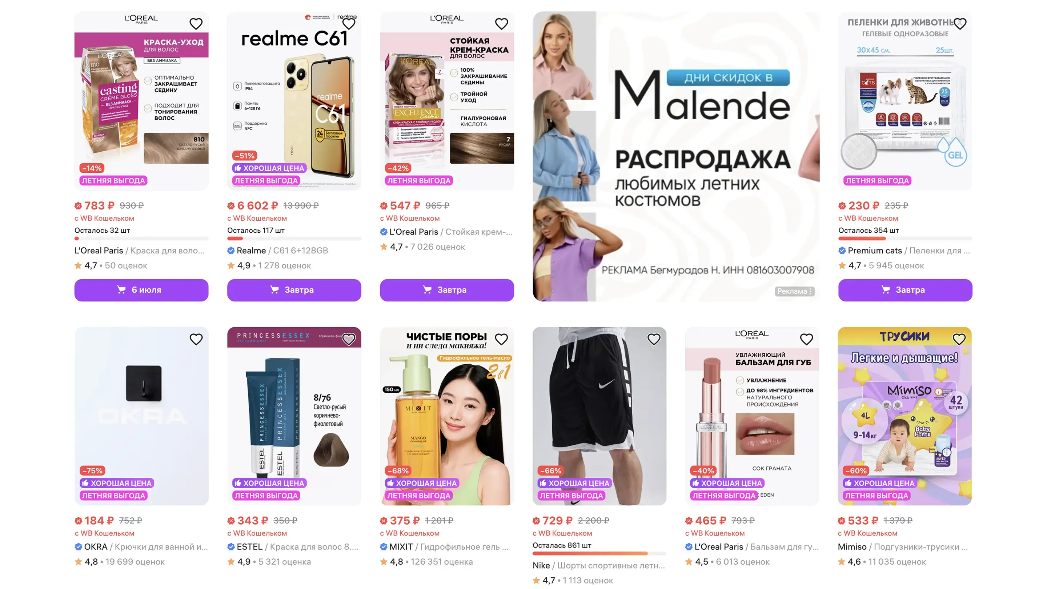Add realme C61 phone to favorites
Image resolution: width=1047 pixels, height=589 pixels.
349,24
